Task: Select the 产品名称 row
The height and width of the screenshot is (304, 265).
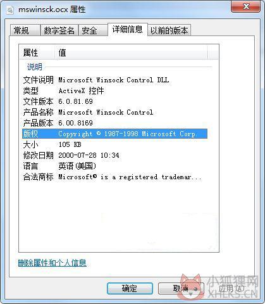Action: coord(114,112)
